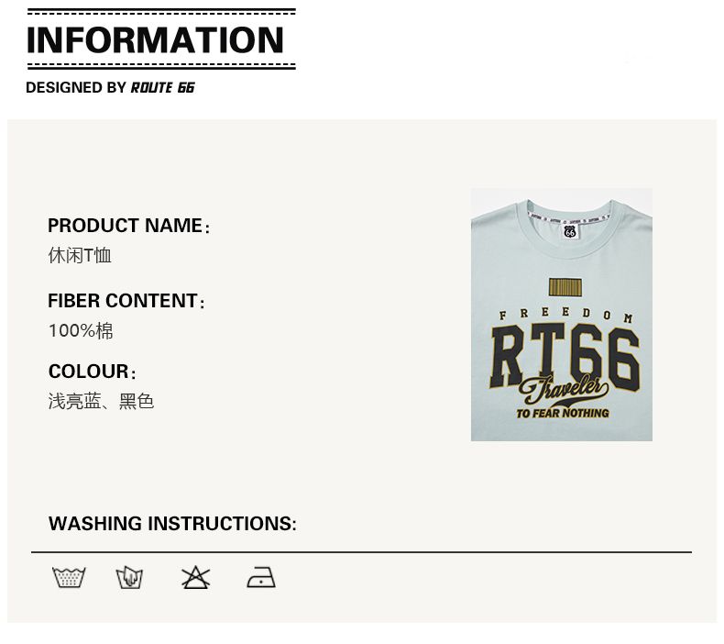The width and height of the screenshot is (724, 644).
Task: Click the TO FEAR NOTHING slogan
Action: pos(562,414)
